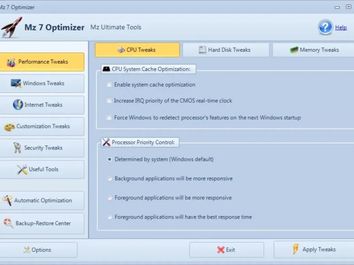Switch to the CPU Tweaks tab
The height and width of the screenshot is (265, 354).
(137, 50)
